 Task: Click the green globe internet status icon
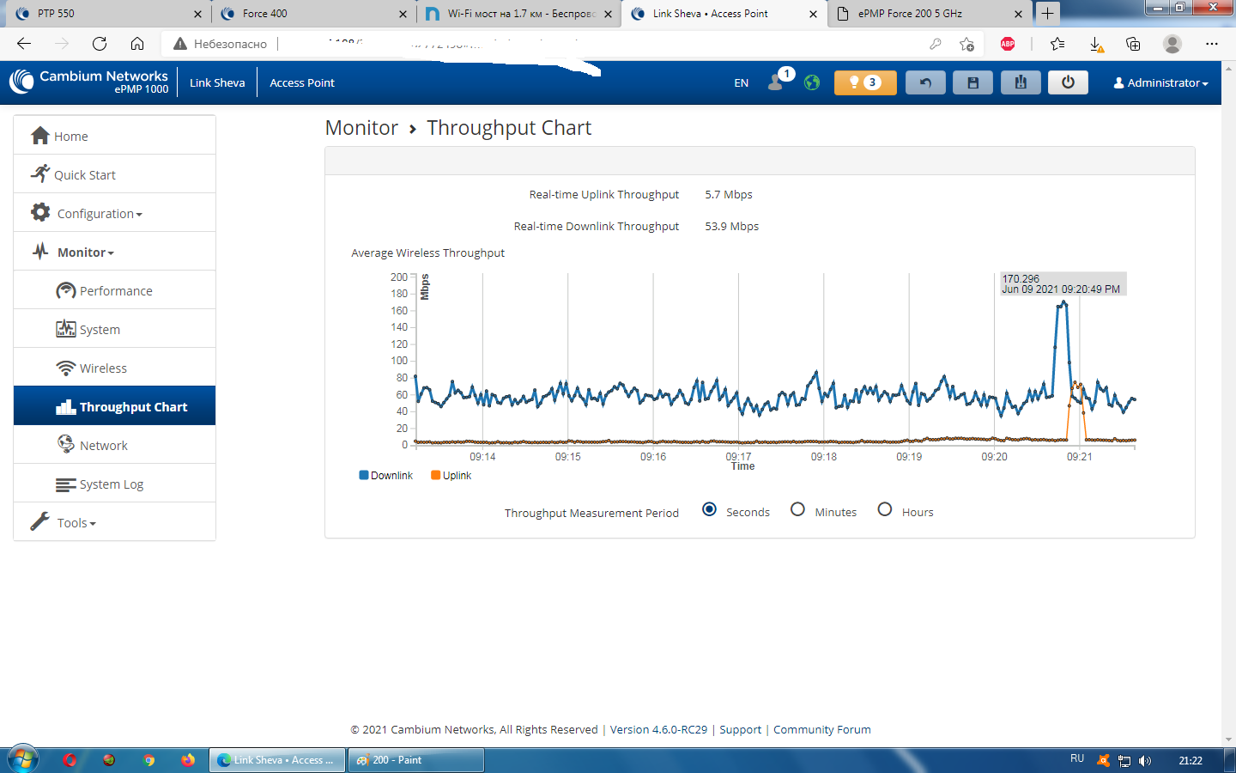812,82
